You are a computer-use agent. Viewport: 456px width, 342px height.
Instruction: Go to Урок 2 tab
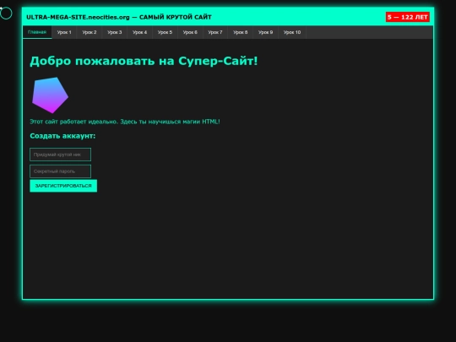point(90,32)
